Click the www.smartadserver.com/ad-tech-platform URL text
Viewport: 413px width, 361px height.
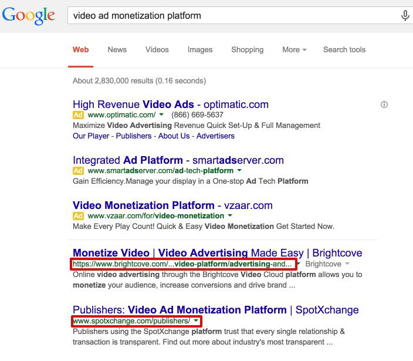(x=161, y=171)
